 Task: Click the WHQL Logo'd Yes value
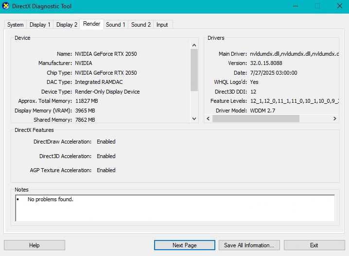coord(254,82)
